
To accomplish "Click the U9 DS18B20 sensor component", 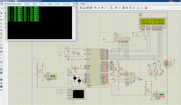I will coord(160,95).
